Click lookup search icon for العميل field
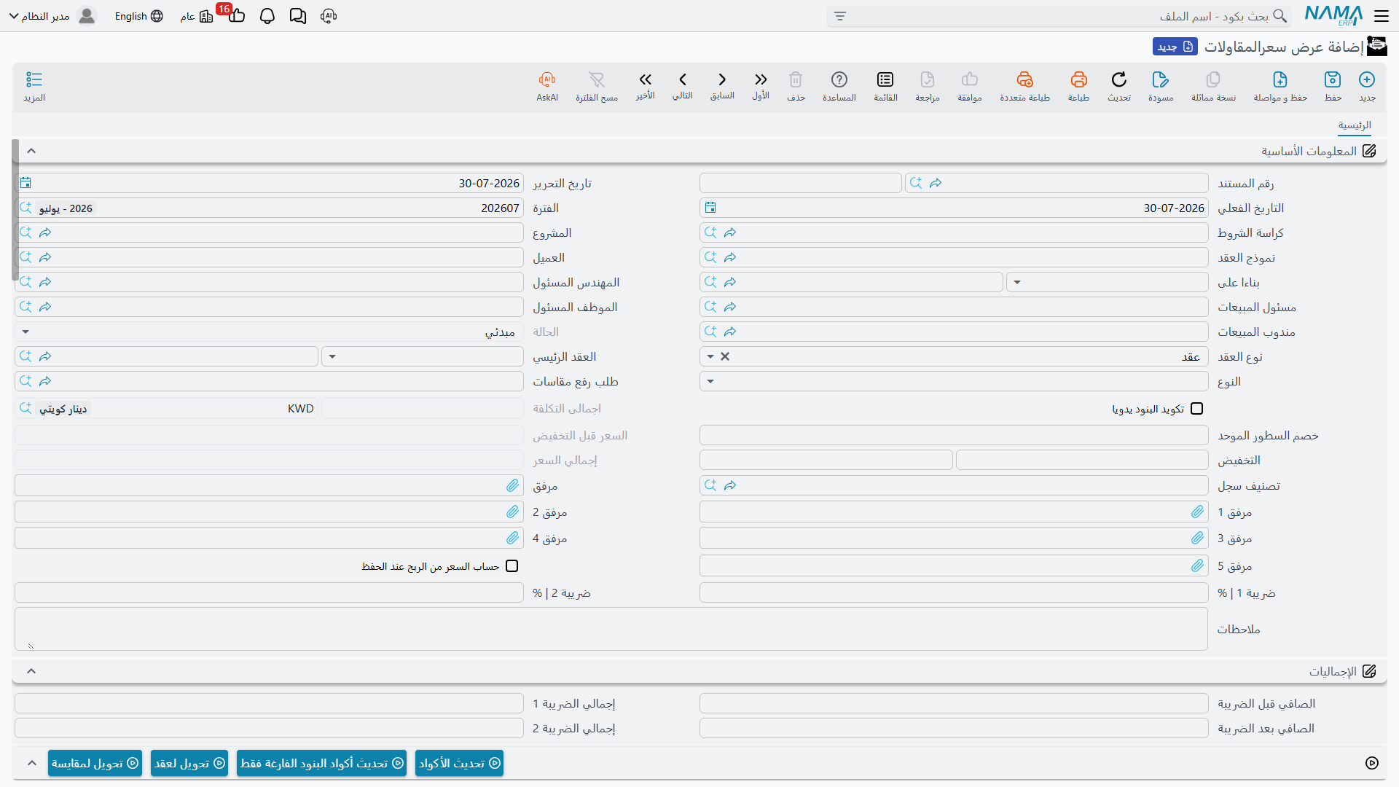The image size is (1399, 787). click(26, 257)
